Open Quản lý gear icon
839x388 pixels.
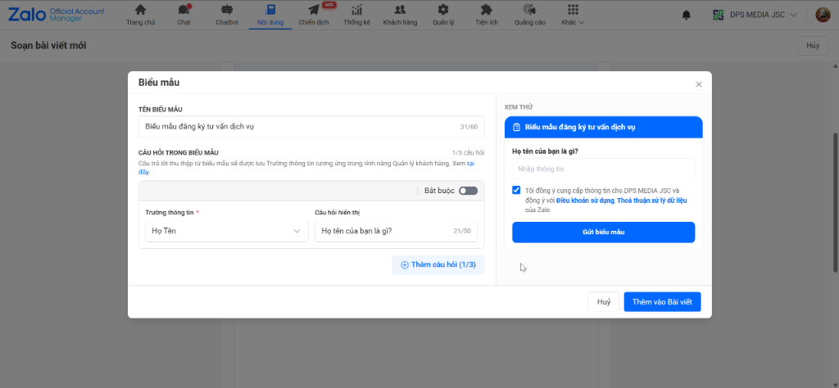pos(443,10)
